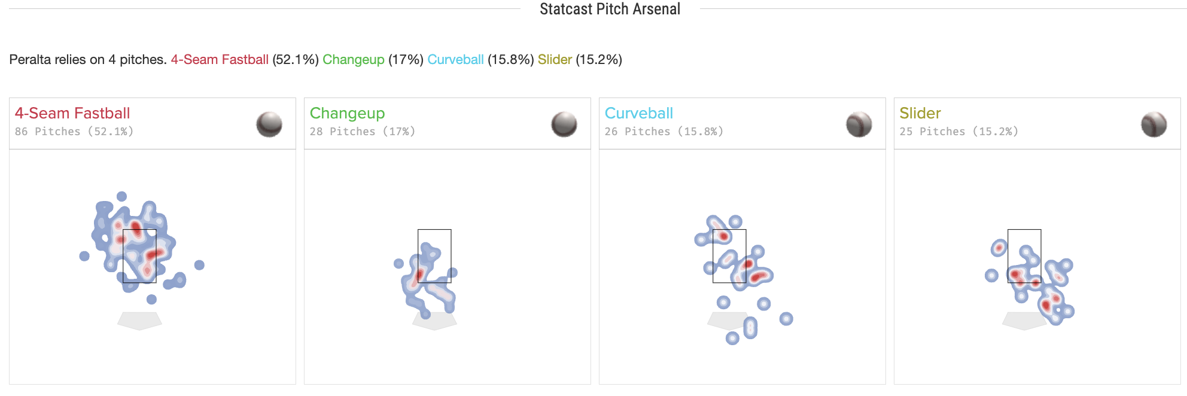Click home plate in the fastball chart

(139, 321)
